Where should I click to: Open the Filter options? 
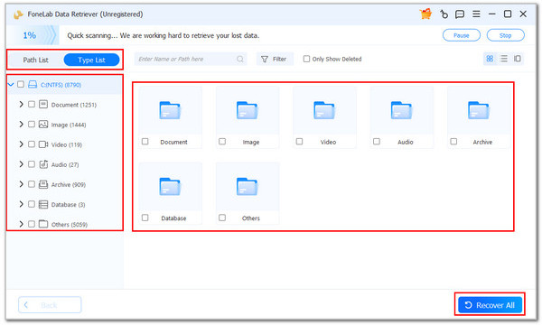click(x=275, y=59)
